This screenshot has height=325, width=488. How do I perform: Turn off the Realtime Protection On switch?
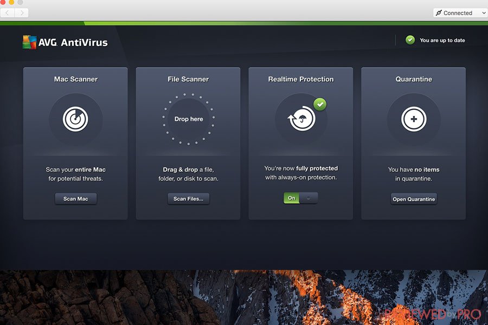300,198
